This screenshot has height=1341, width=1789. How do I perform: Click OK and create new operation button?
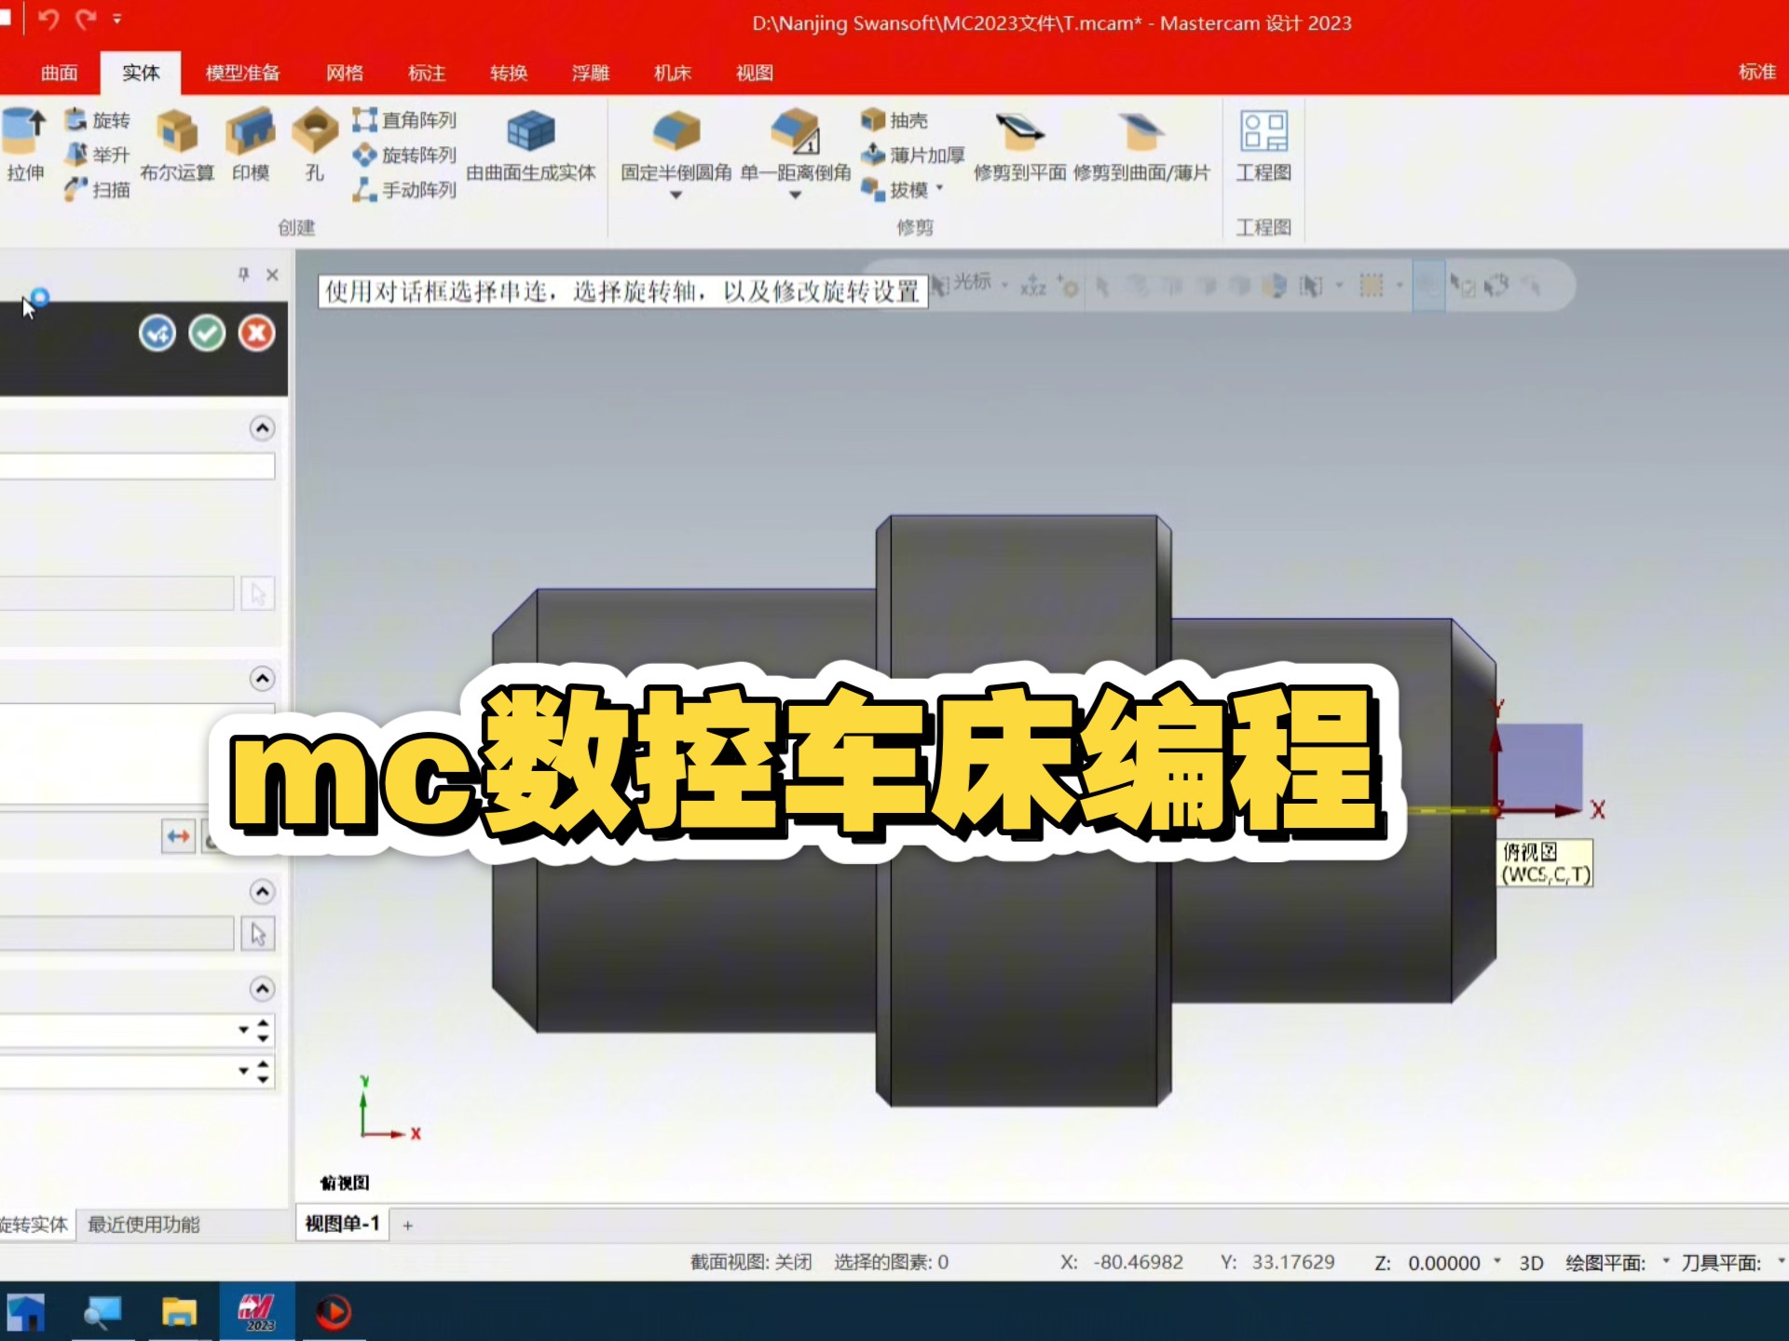pos(157,332)
